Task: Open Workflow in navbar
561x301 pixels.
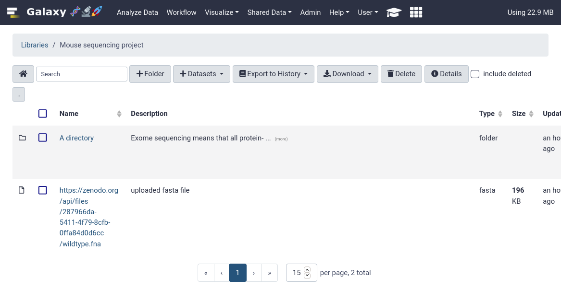Action: click(181, 12)
